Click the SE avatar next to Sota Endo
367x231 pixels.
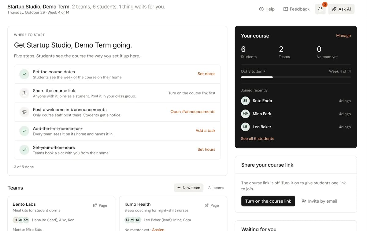(245, 101)
